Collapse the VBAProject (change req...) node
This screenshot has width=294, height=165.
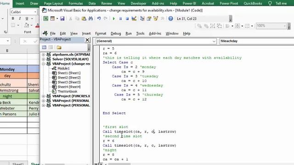[43, 64]
